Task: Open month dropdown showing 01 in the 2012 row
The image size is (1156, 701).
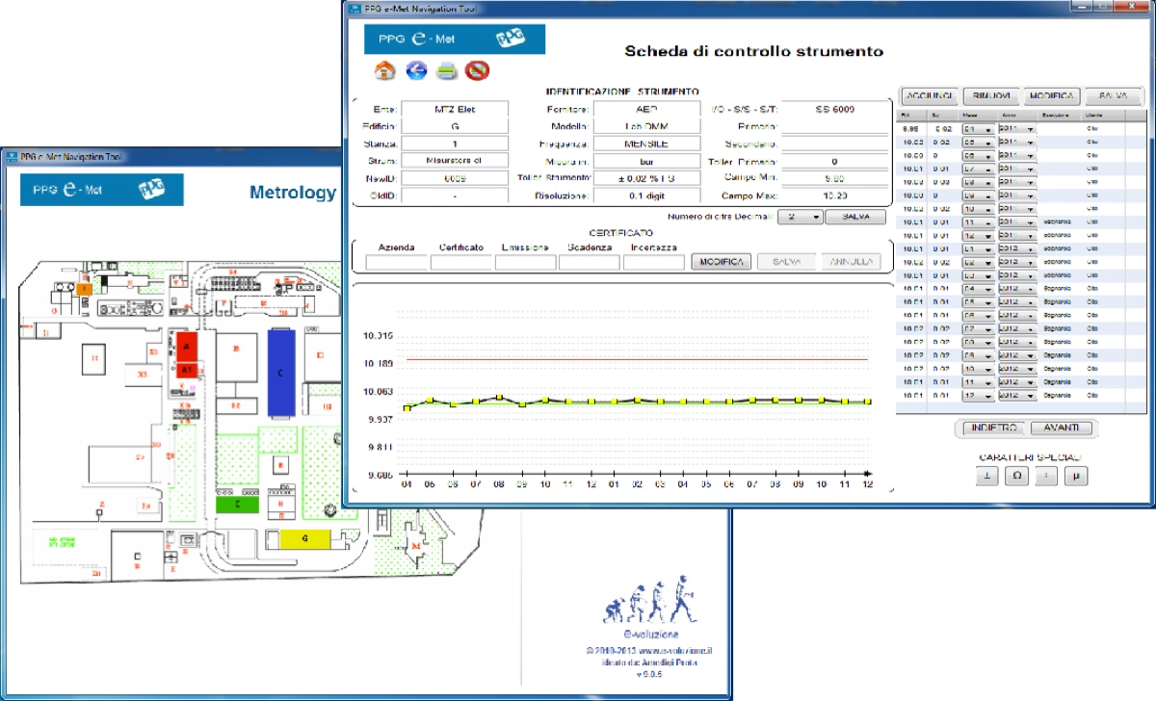Action: pyautogui.click(x=978, y=248)
